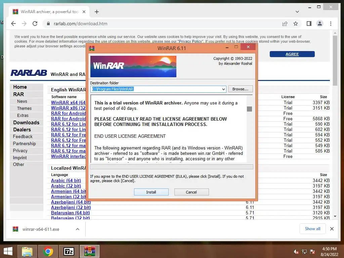Click the Arabic (64 bit) link

tap(66, 180)
